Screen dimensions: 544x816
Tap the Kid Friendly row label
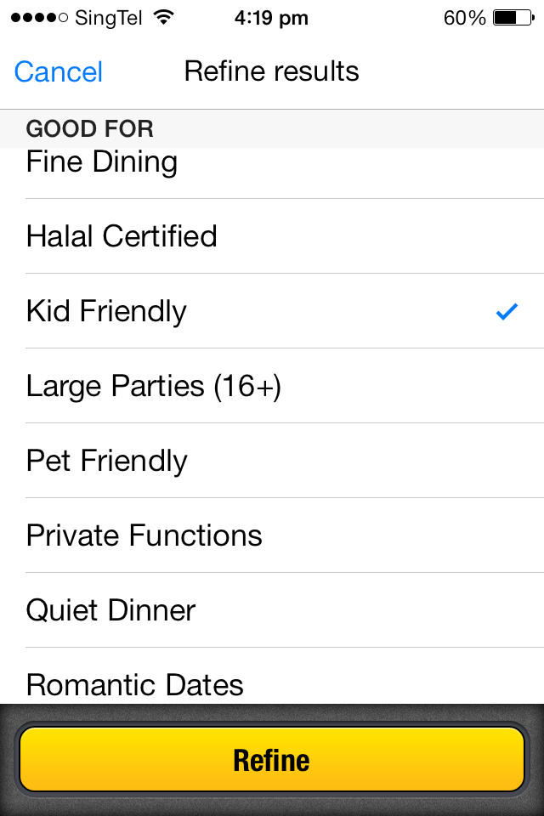[x=106, y=311]
